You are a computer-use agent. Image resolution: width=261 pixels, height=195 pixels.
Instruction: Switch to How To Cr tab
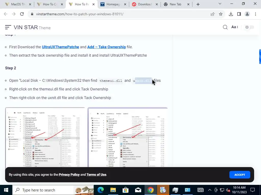pyautogui.click(x=50, y=4)
